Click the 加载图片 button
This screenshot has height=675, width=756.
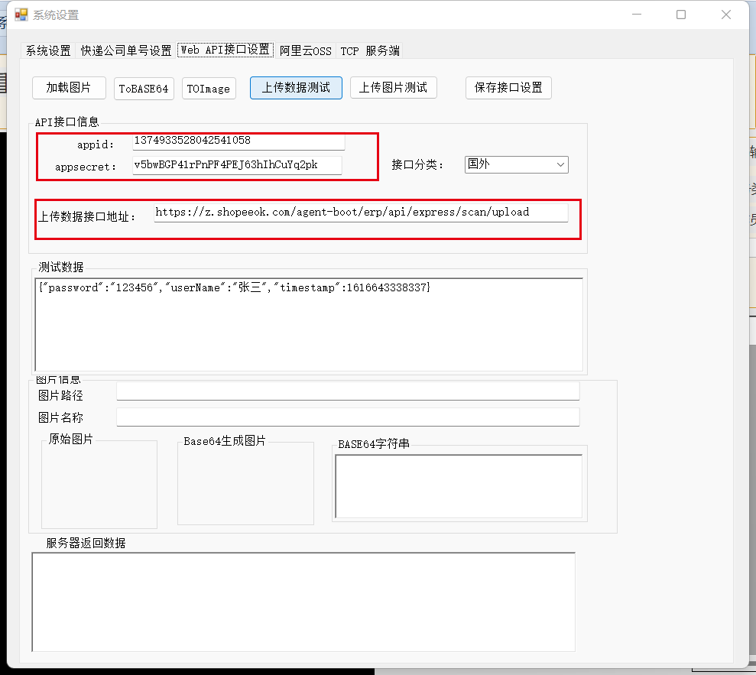pos(69,88)
